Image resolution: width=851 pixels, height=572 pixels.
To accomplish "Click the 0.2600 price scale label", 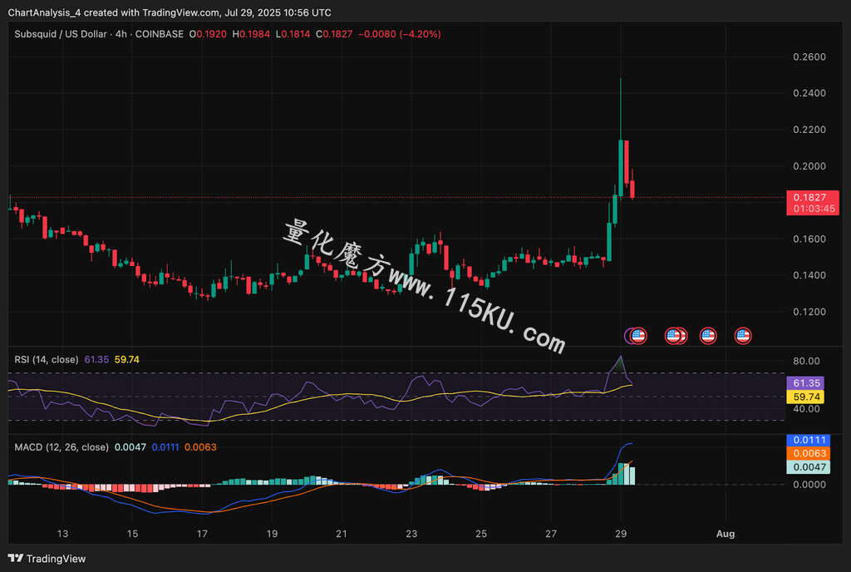I will click(x=809, y=57).
